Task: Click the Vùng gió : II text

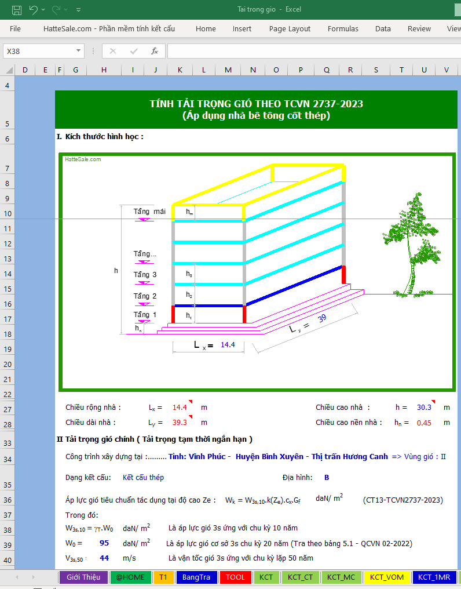Action: point(425,456)
